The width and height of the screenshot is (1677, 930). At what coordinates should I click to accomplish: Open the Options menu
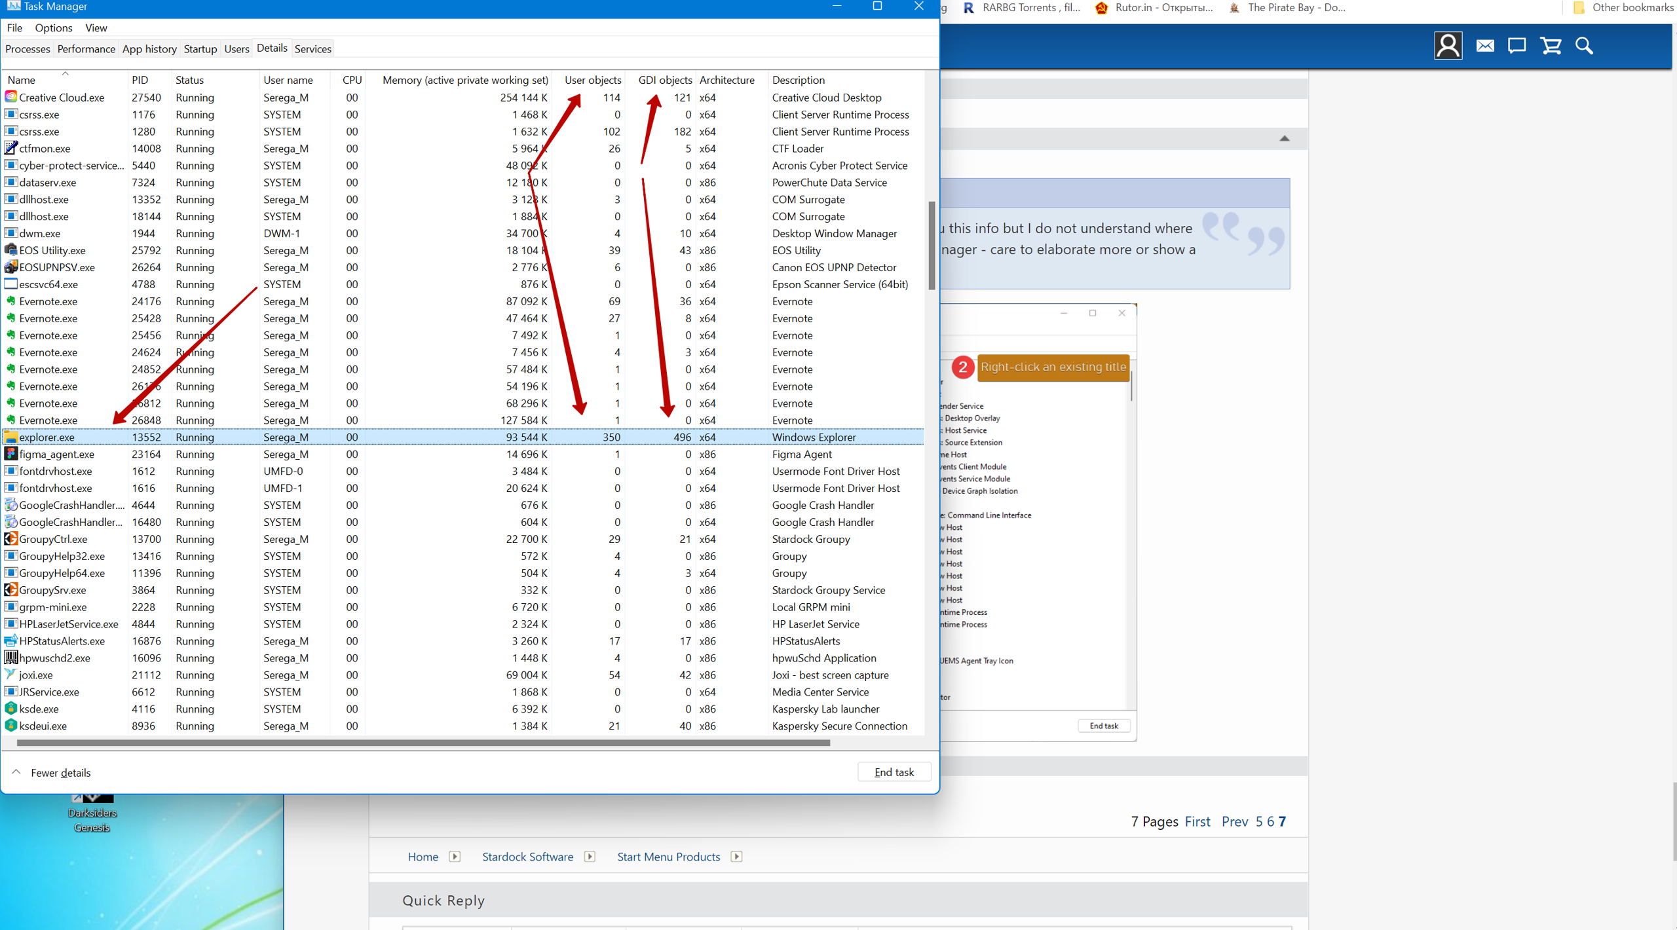54,28
